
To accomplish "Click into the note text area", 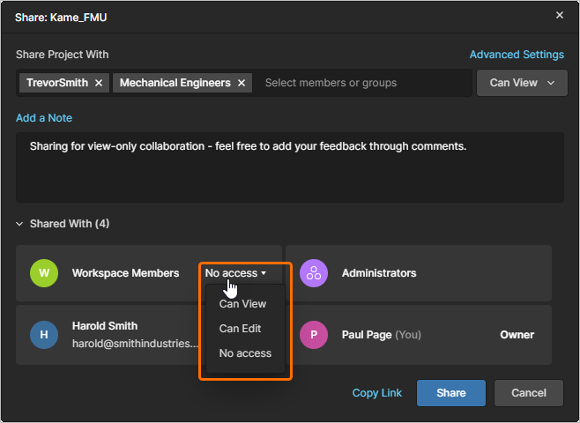I will point(289,172).
